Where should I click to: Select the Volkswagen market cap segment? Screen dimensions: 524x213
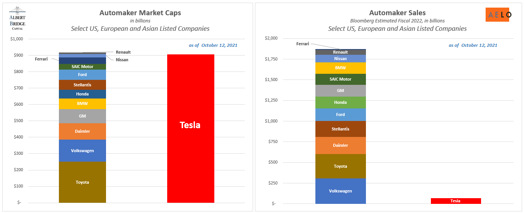click(x=82, y=151)
